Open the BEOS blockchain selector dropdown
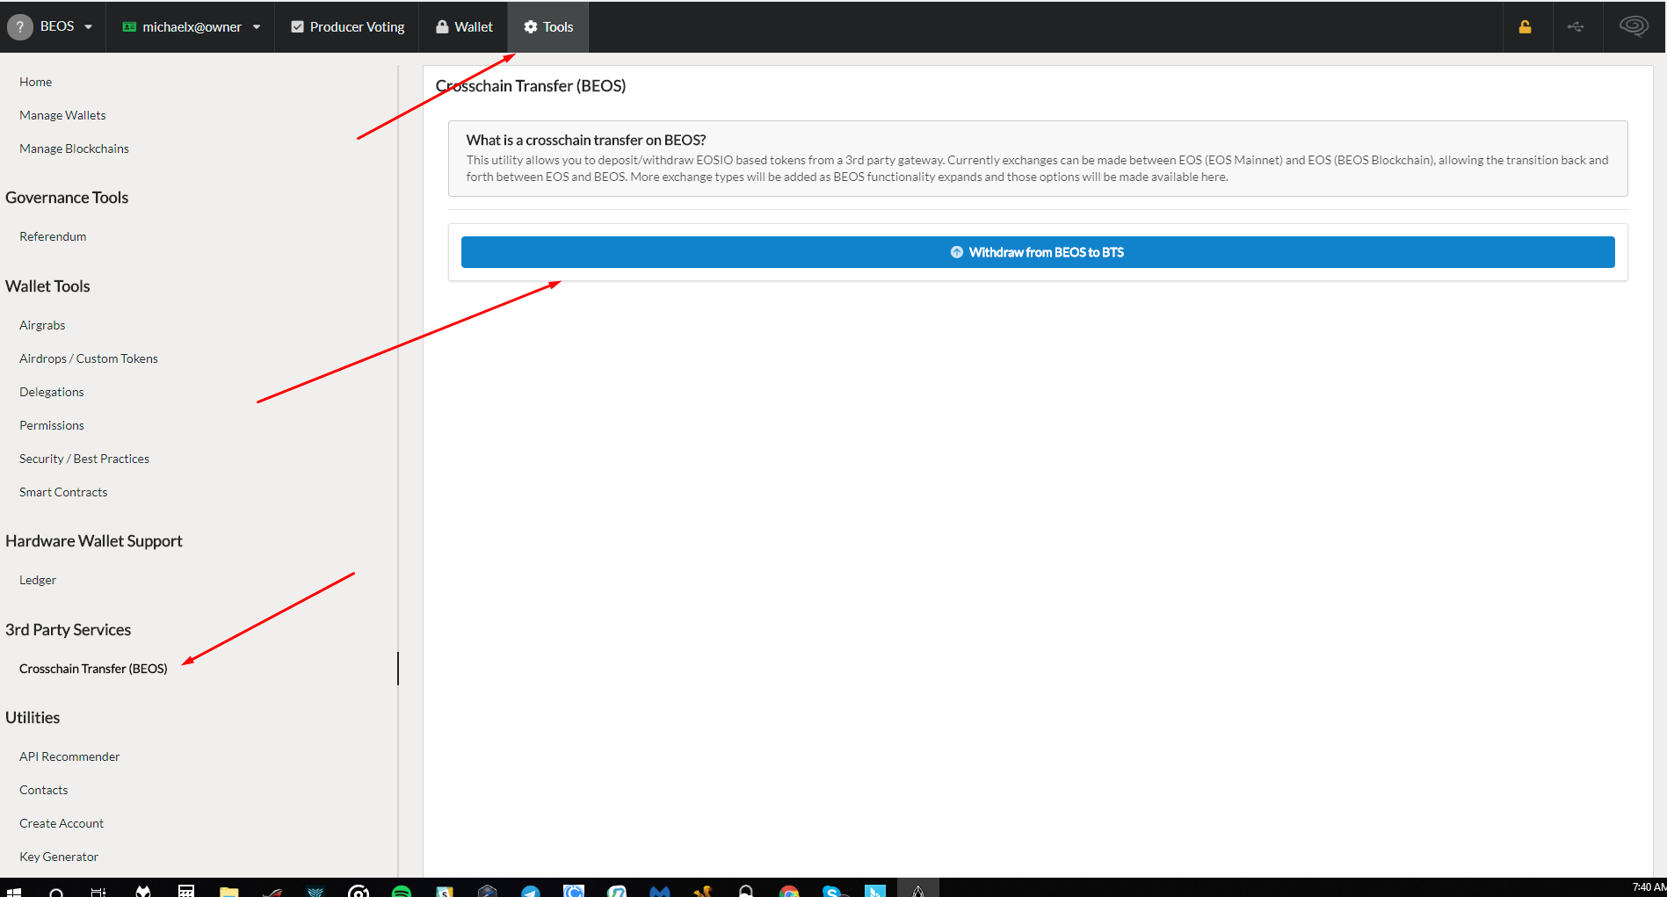This screenshot has height=897, width=1667. coord(53,26)
